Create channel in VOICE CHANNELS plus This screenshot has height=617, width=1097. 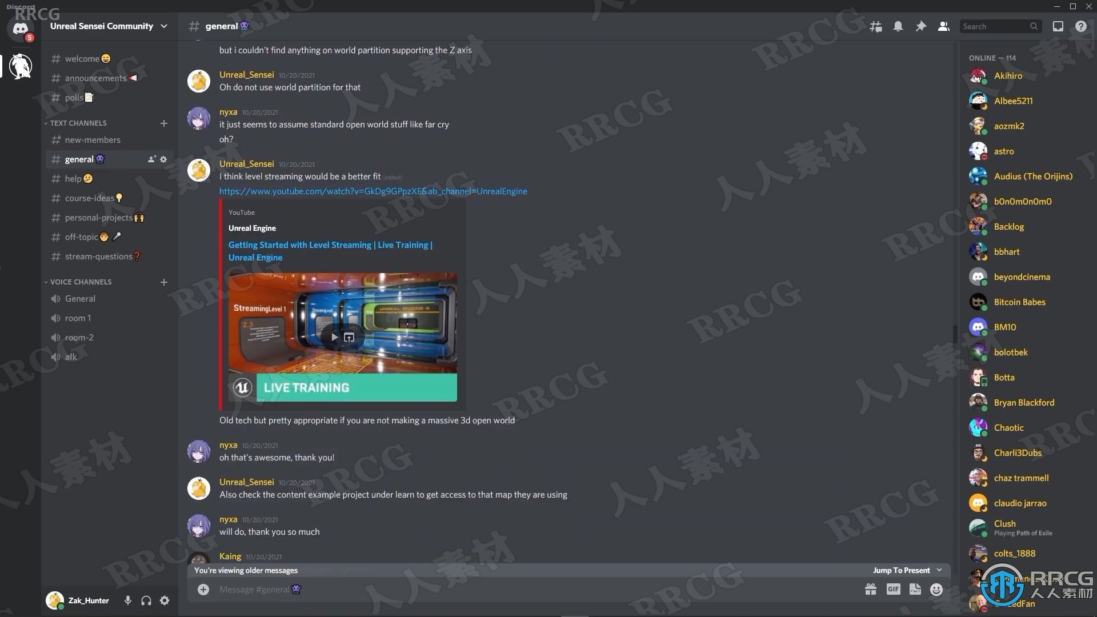tap(164, 282)
